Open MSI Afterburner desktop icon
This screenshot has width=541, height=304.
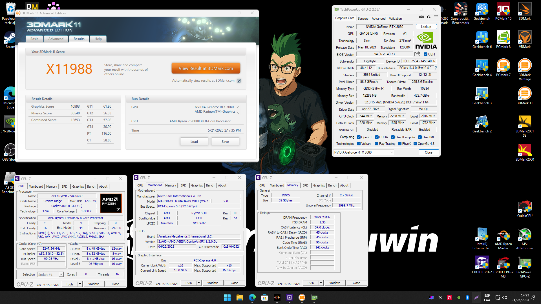click(x=525, y=239)
